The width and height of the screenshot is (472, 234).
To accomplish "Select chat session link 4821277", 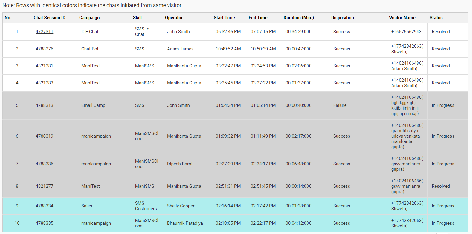I will tap(44, 186).
